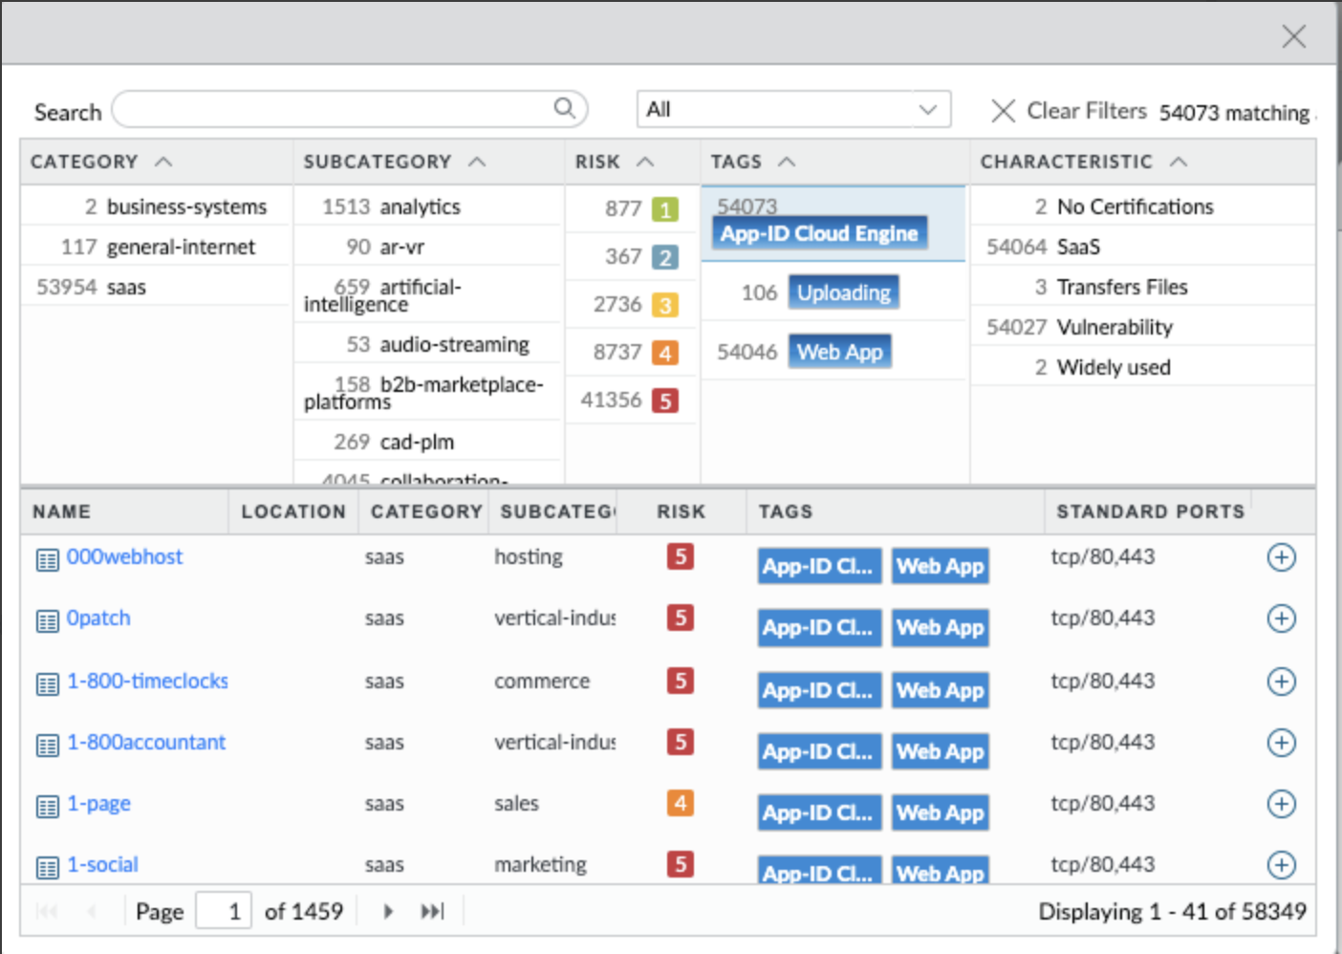1342x954 pixels.
Task: Select the Web App tag filter
Action: [x=840, y=352]
